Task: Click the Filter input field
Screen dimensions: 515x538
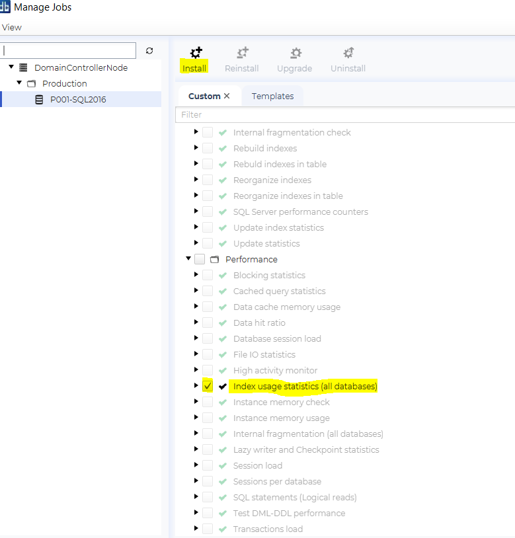Action: pos(345,114)
